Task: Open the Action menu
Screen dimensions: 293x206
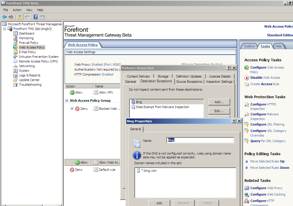Action: tap(17, 10)
